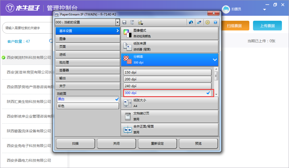Screen dimensions: 289x168
Task: Open the 图像 category
Action: click(88, 39)
